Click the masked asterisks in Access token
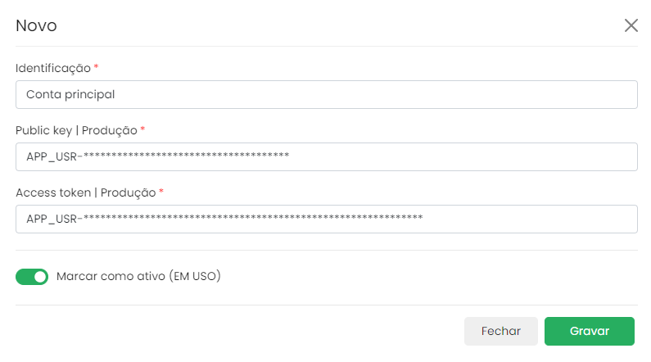 click(x=254, y=218)
